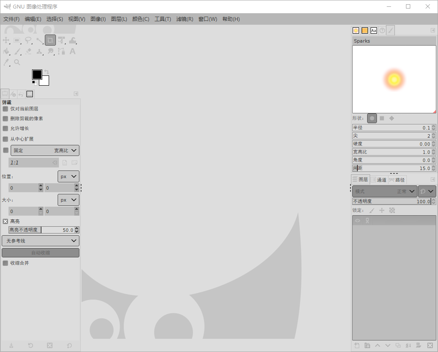This screenshot has height=352, width=438.
Task: Choose the Eraser tool
Action: [28, 52]
